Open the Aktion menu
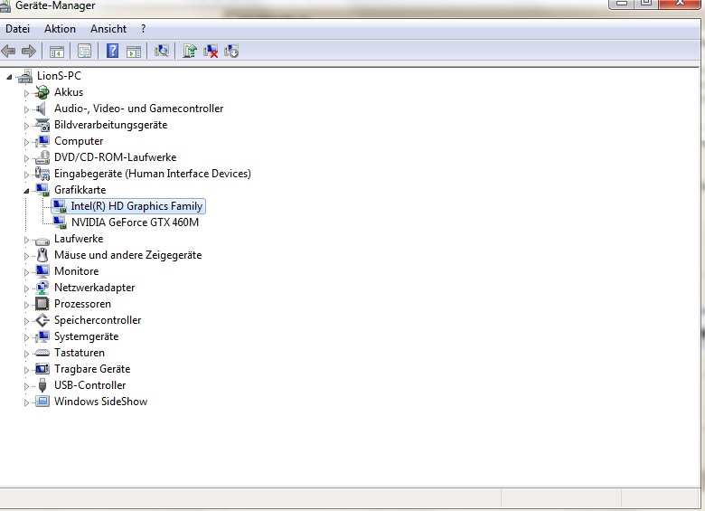The height and width of the screenshot is (511, 705). tap(60, 29)
